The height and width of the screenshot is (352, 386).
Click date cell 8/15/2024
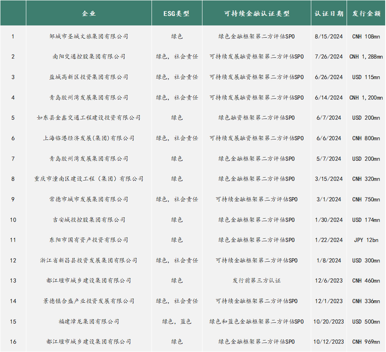[329, 37]
